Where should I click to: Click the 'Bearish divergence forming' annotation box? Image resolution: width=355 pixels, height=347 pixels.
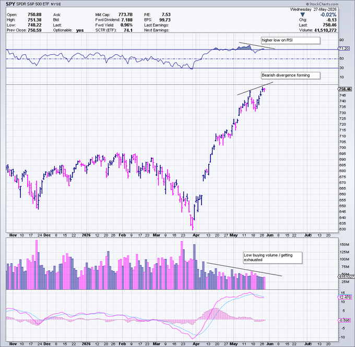290,76
